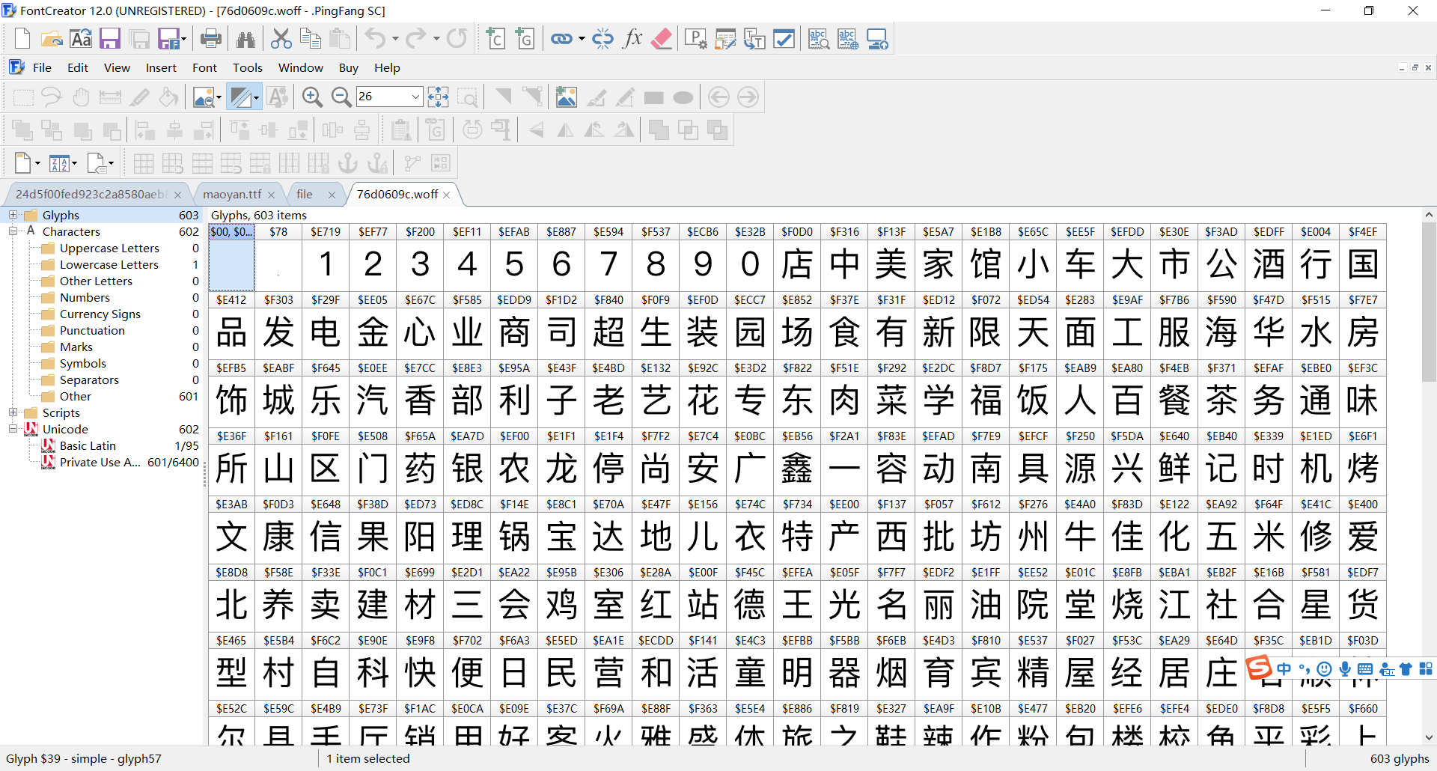Select the Numbers category

coord(85,297)
